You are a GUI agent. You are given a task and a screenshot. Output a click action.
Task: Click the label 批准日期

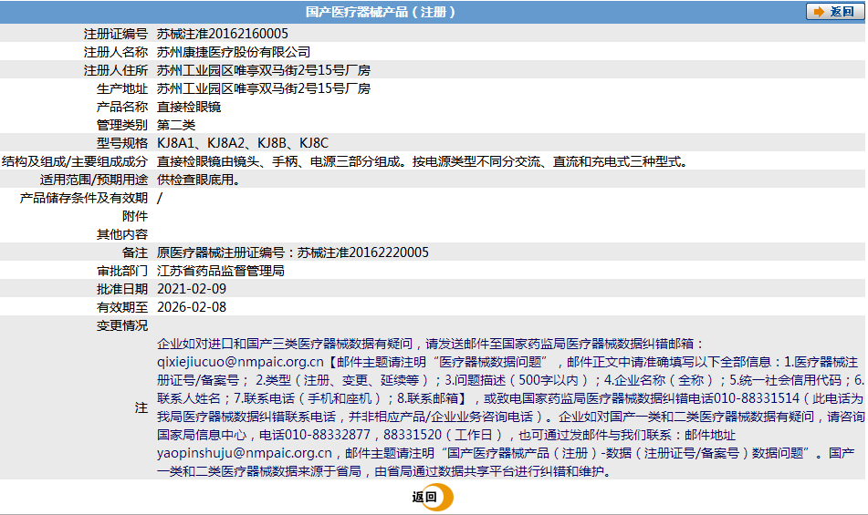[122, 289]
